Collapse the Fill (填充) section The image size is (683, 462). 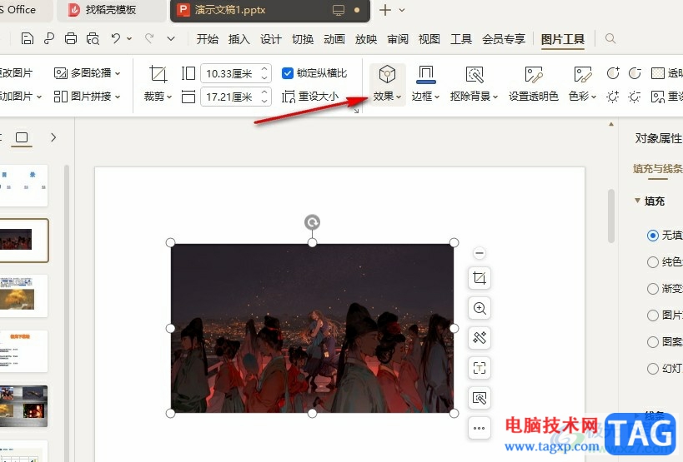coord(637,201)
